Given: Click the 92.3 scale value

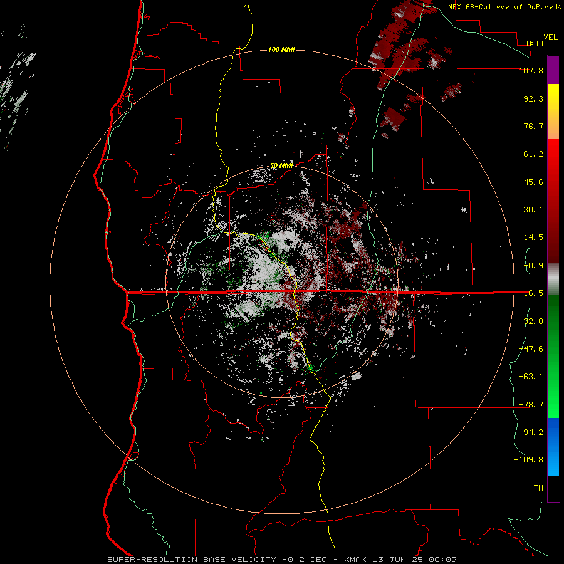Looking at the screenshot, I should [x=533, y=98].
